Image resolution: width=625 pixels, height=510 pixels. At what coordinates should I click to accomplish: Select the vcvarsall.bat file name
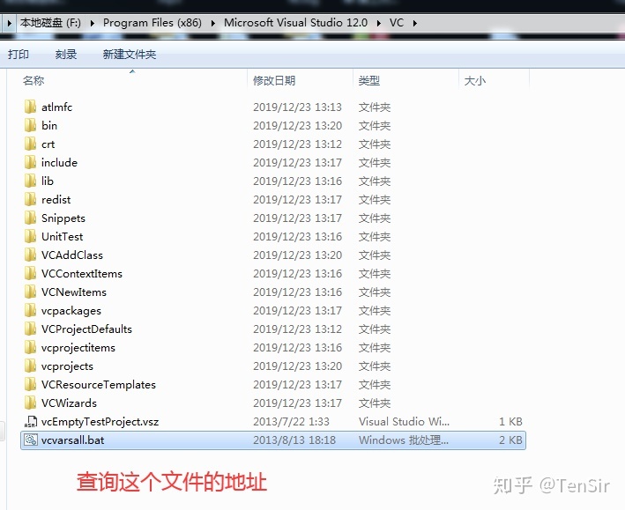(x=72, y=440)
